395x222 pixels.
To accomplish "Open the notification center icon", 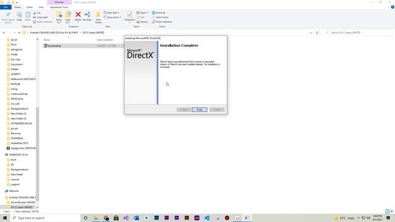I will 388,218.
